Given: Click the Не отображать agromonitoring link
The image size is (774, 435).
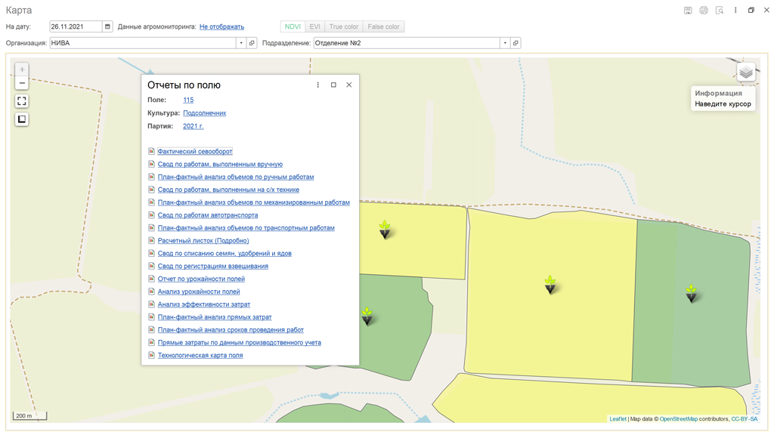Looking at the screenshot, I should click(221, 27).
